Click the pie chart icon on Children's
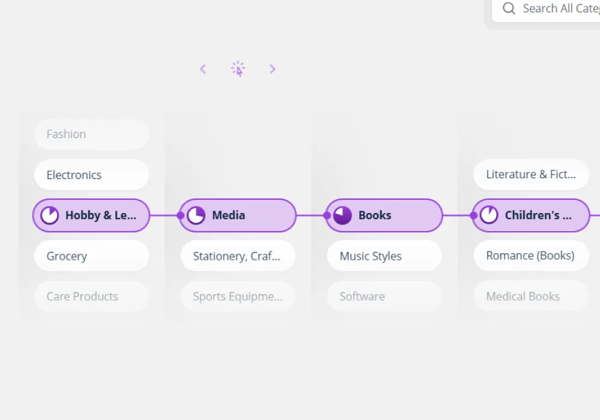This screenshot has height=420, width=600. pos(489,215)
